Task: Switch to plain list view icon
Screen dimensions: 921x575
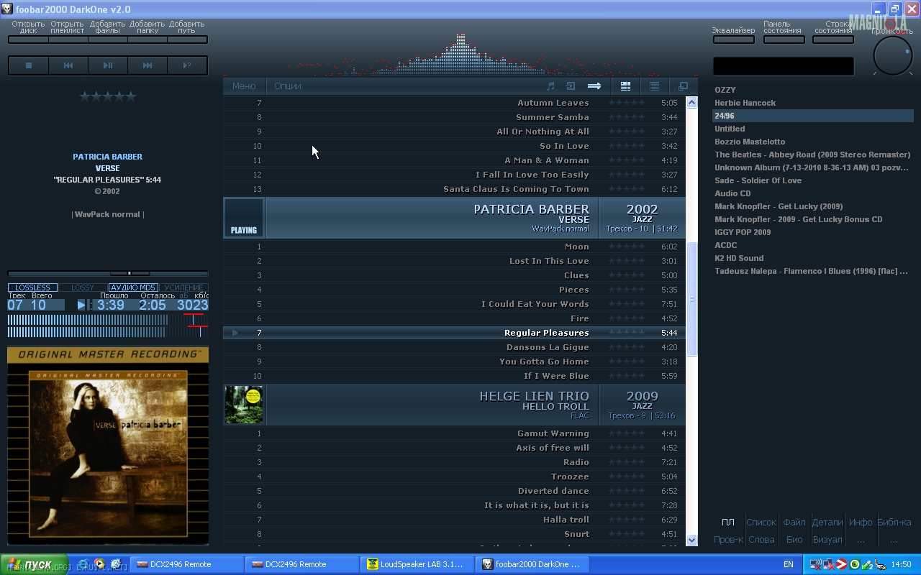Action: 654,86
